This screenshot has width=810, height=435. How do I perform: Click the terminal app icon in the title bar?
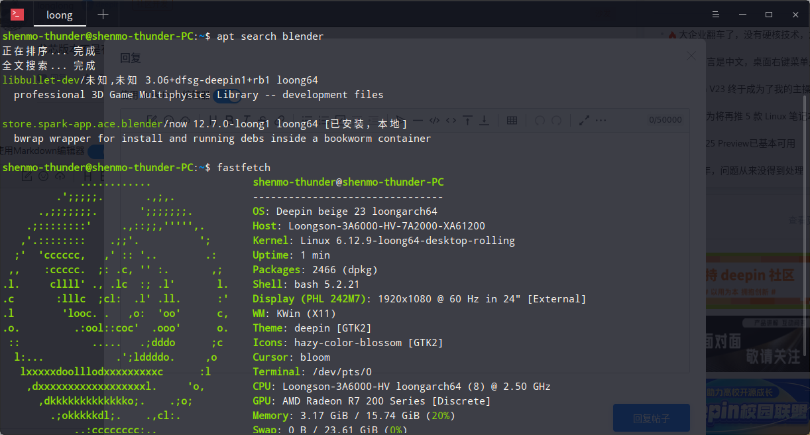17,14
